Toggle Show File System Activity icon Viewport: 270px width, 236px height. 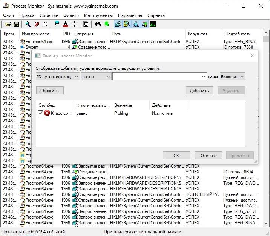point(127,24)
